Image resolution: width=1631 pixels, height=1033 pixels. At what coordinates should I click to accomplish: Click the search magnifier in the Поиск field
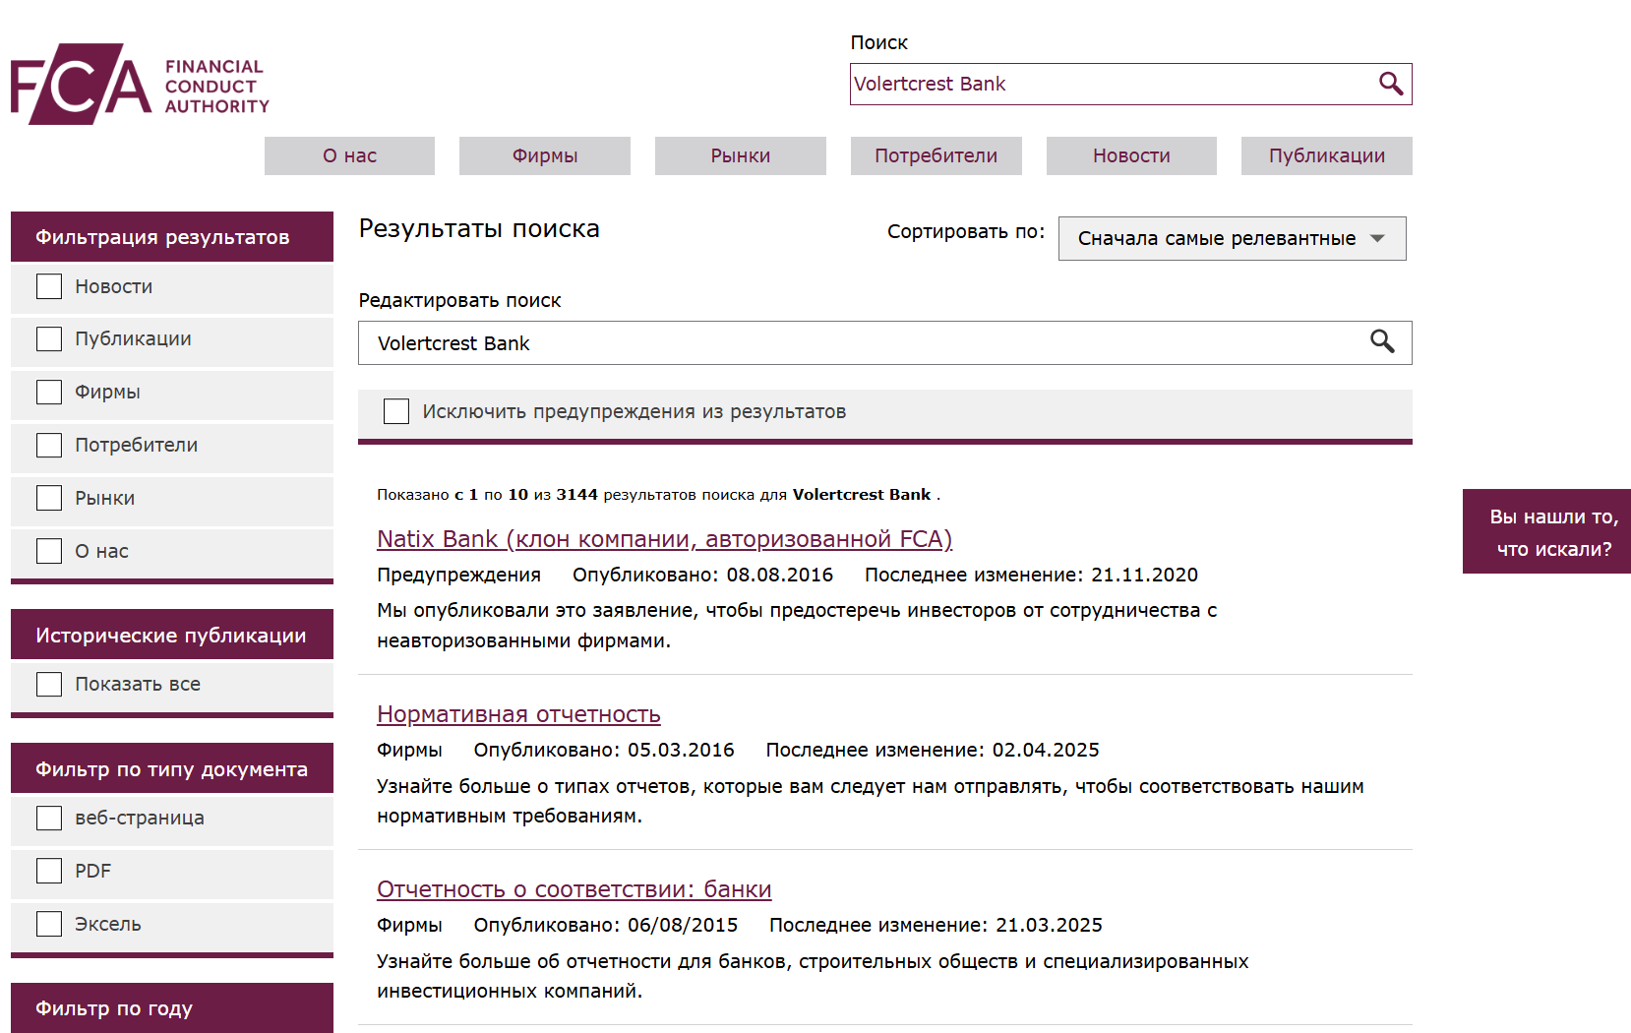1390,84
